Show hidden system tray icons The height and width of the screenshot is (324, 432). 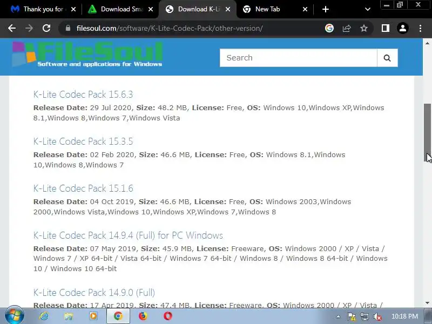tap(338, 316)
